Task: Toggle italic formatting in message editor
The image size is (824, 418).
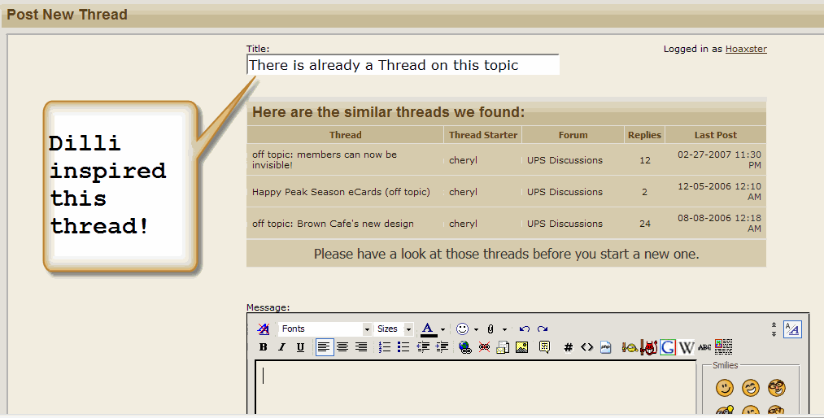Action: pyautogui.click(x=281, y=347)
